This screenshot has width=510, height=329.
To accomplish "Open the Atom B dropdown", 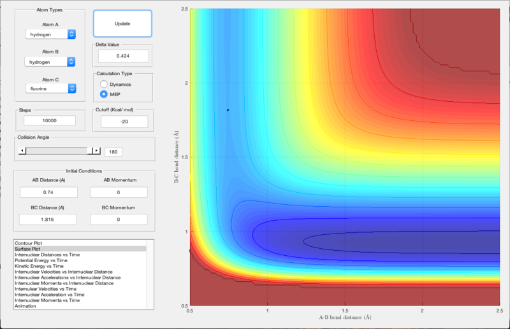I will click(50, 62).
